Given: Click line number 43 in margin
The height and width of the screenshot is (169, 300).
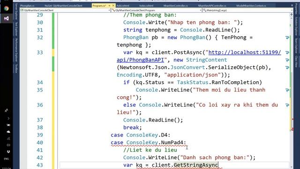Looking at the screenshot, I should pos(40,165).
